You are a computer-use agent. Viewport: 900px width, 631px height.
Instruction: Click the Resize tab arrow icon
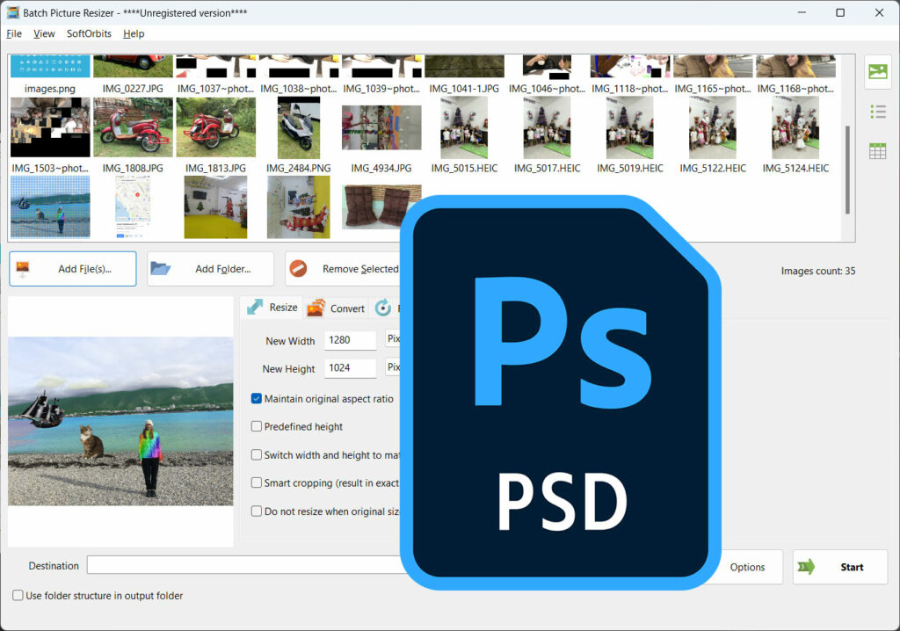coord(255,308)
